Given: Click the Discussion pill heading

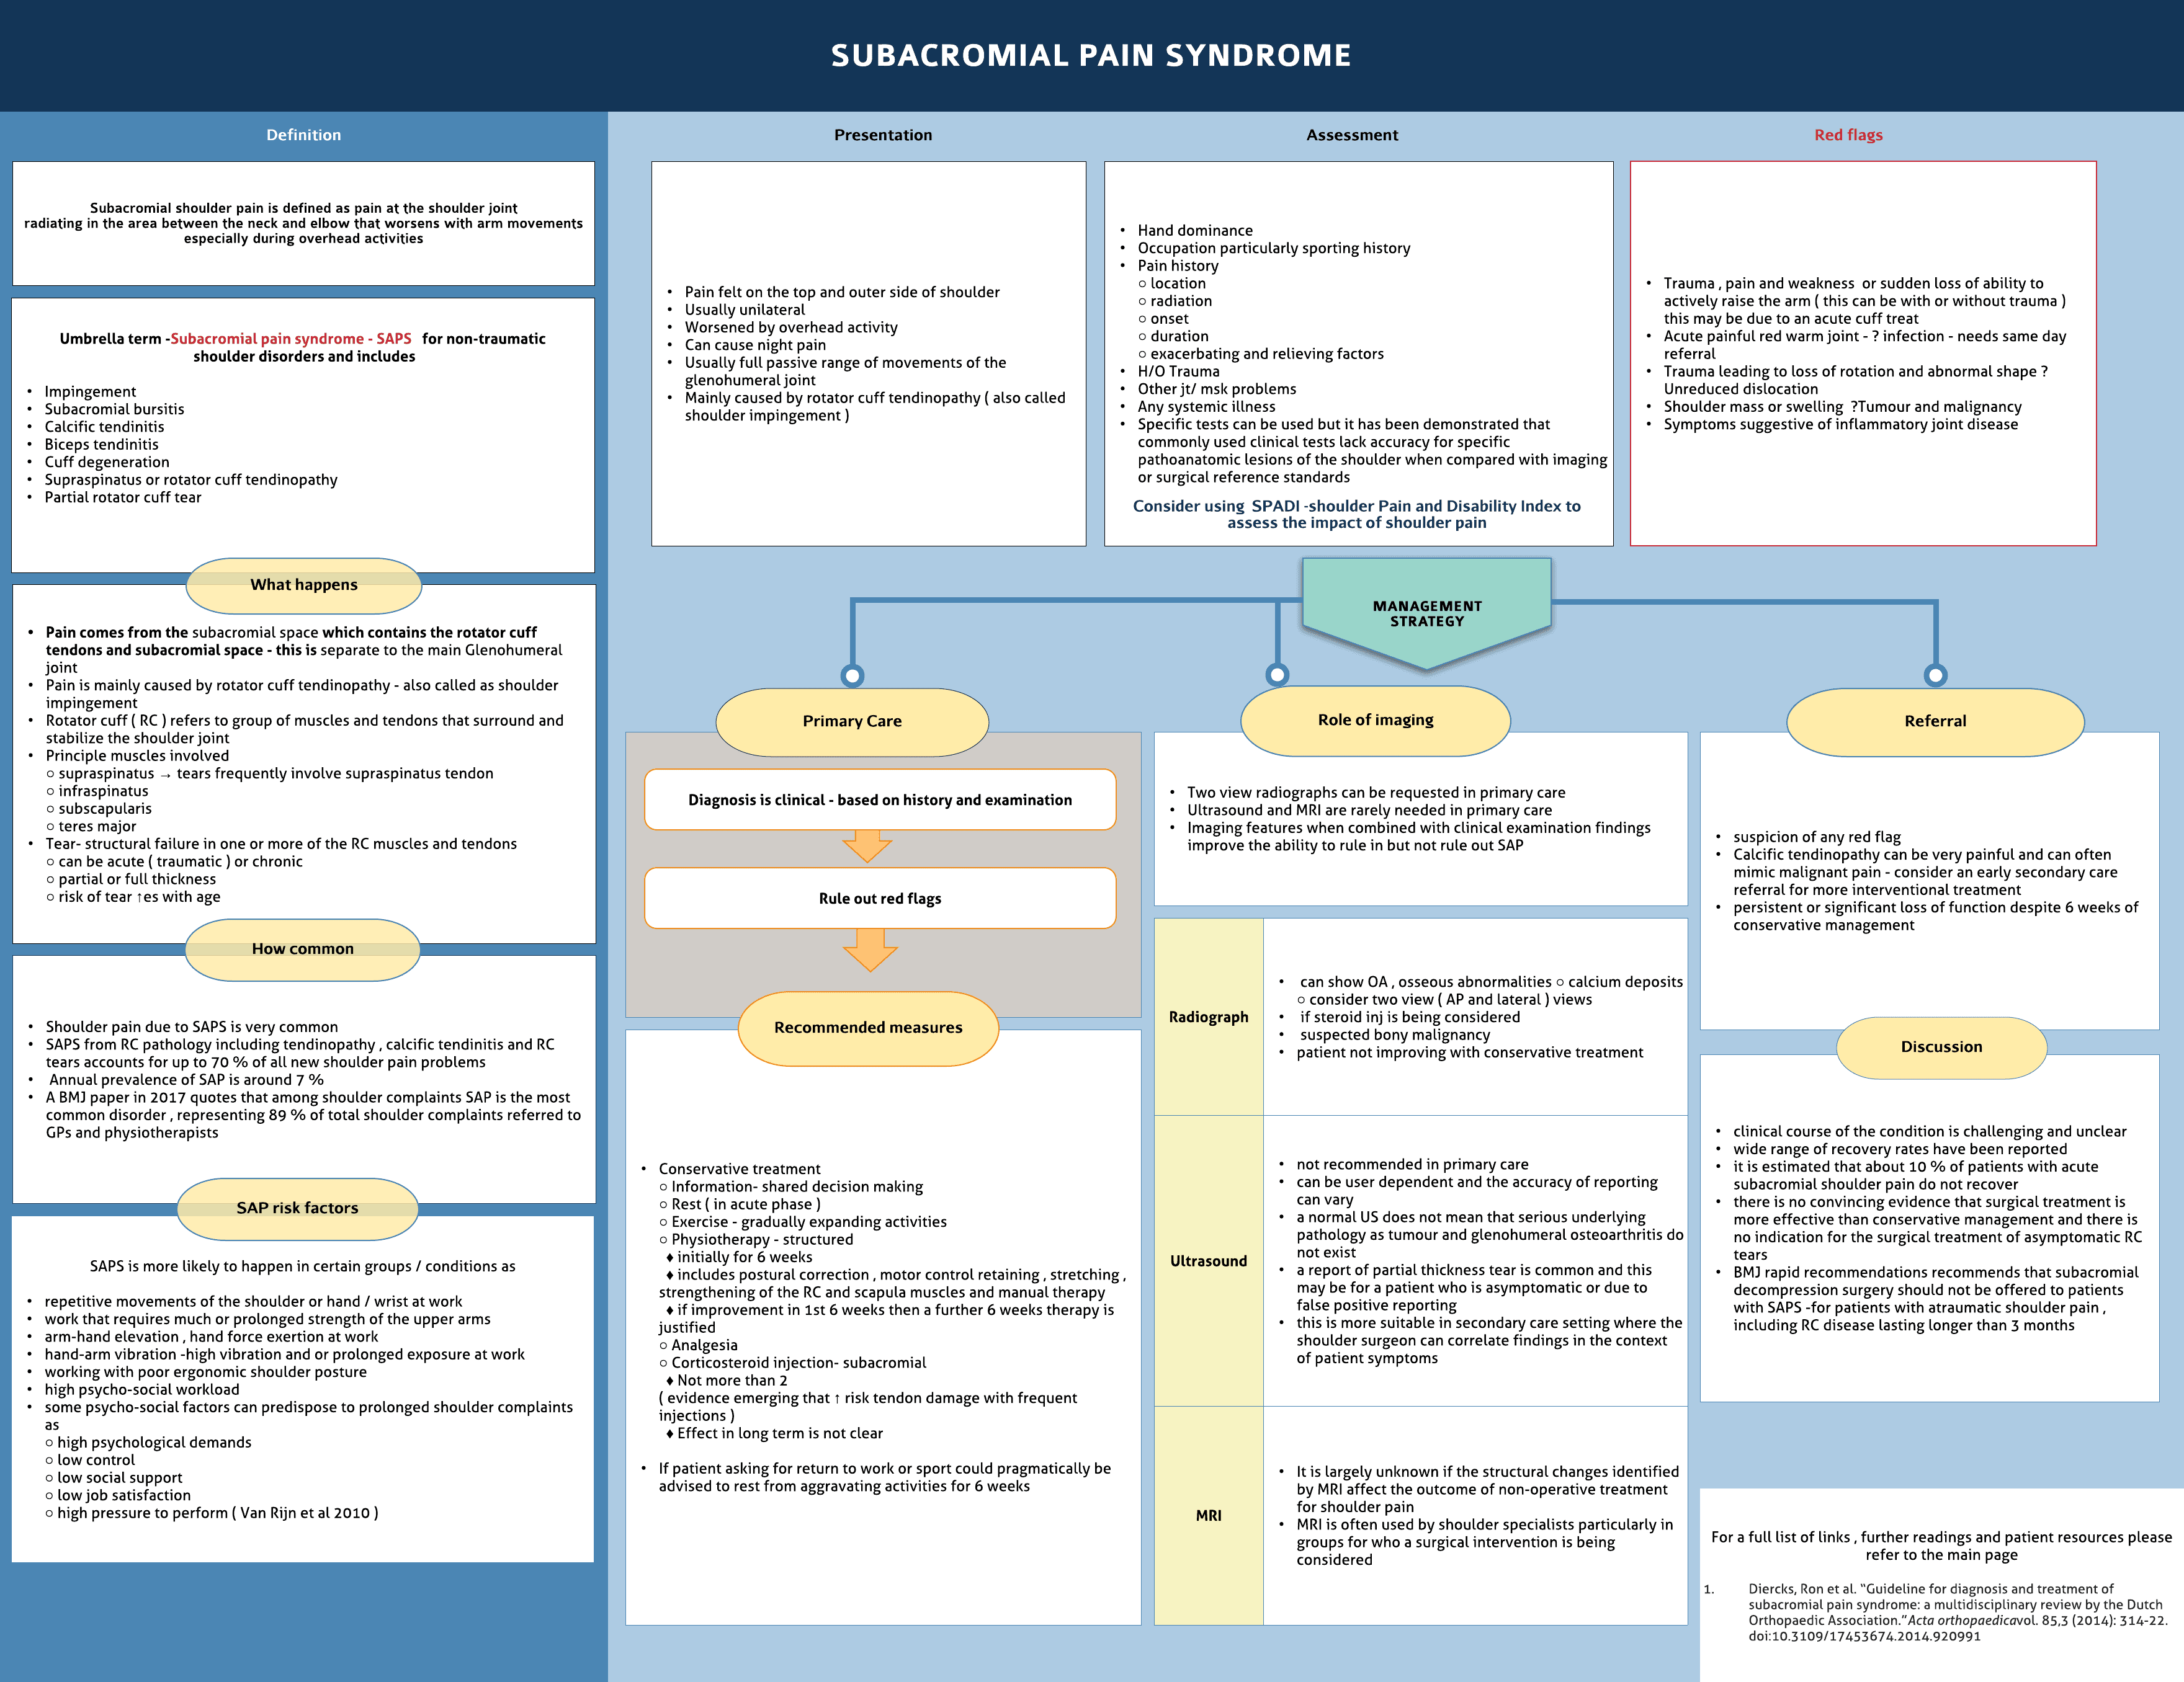Looking at the screenshot, I should (1941, 1046).
